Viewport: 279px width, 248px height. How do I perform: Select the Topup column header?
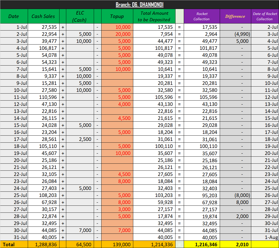[117, 16]
